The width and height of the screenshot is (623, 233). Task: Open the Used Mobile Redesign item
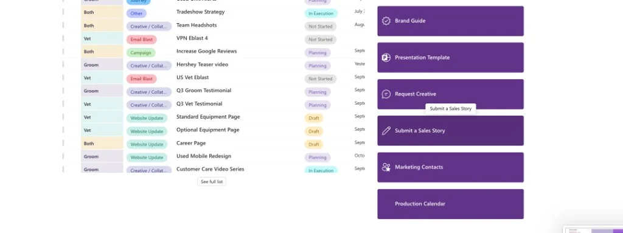click(x=204, y=156)
